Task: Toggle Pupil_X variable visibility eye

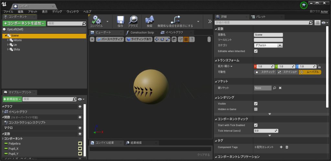Action: point(80,148)
